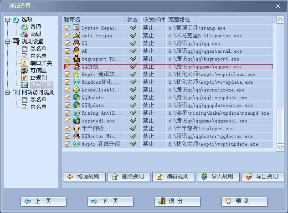Viewport: 288px width, 213px height.
Task: Click the green check status of QQ row
Action: (x=133, y=43)
